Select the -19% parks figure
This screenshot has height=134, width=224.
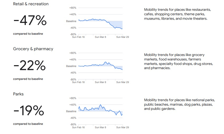coord(28,111)
